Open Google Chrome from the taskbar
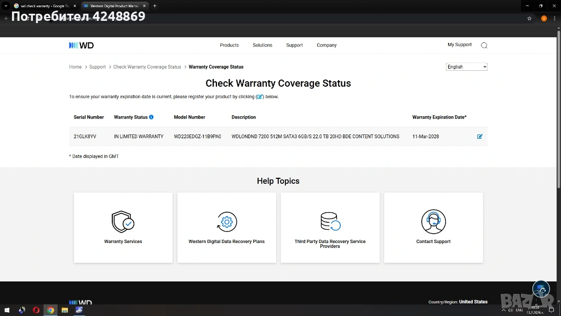 tap(50, 310)
